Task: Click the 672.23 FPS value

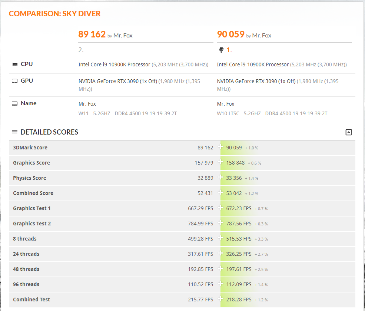Action: click(x=239, y=208)
